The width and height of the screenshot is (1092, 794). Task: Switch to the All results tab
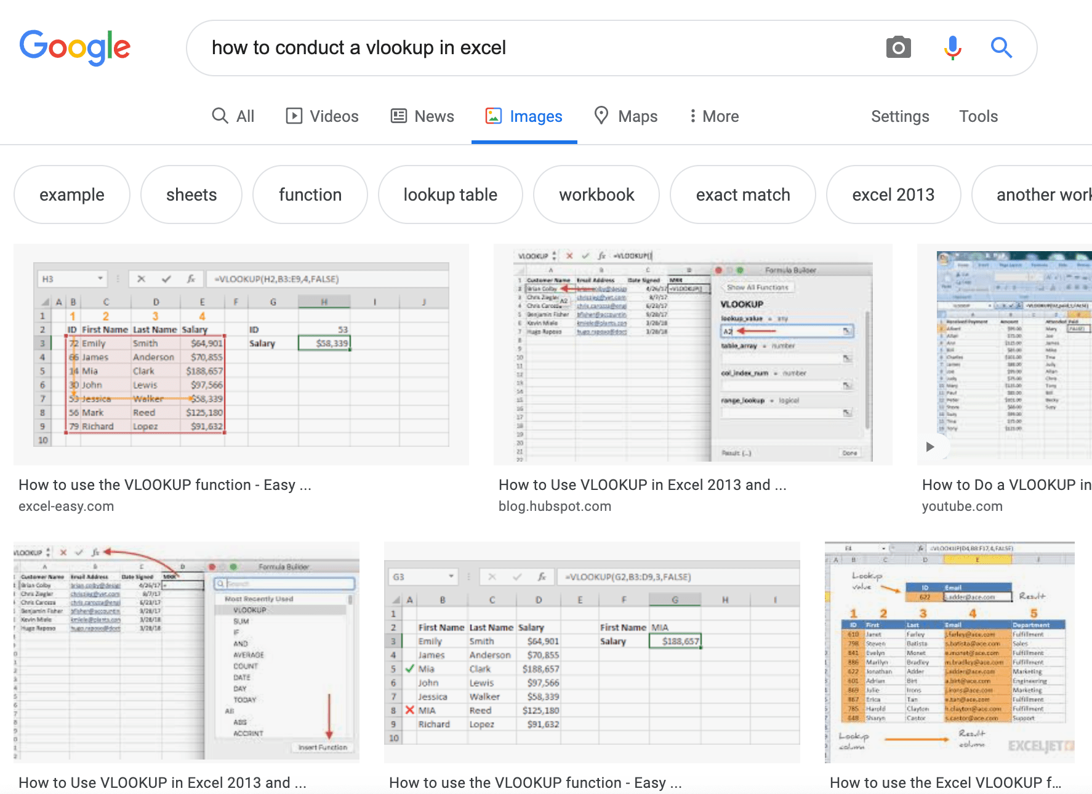tap(233, 116)
